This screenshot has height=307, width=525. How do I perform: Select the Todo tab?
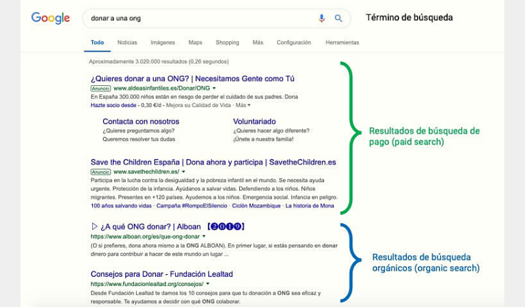point(97,42)
